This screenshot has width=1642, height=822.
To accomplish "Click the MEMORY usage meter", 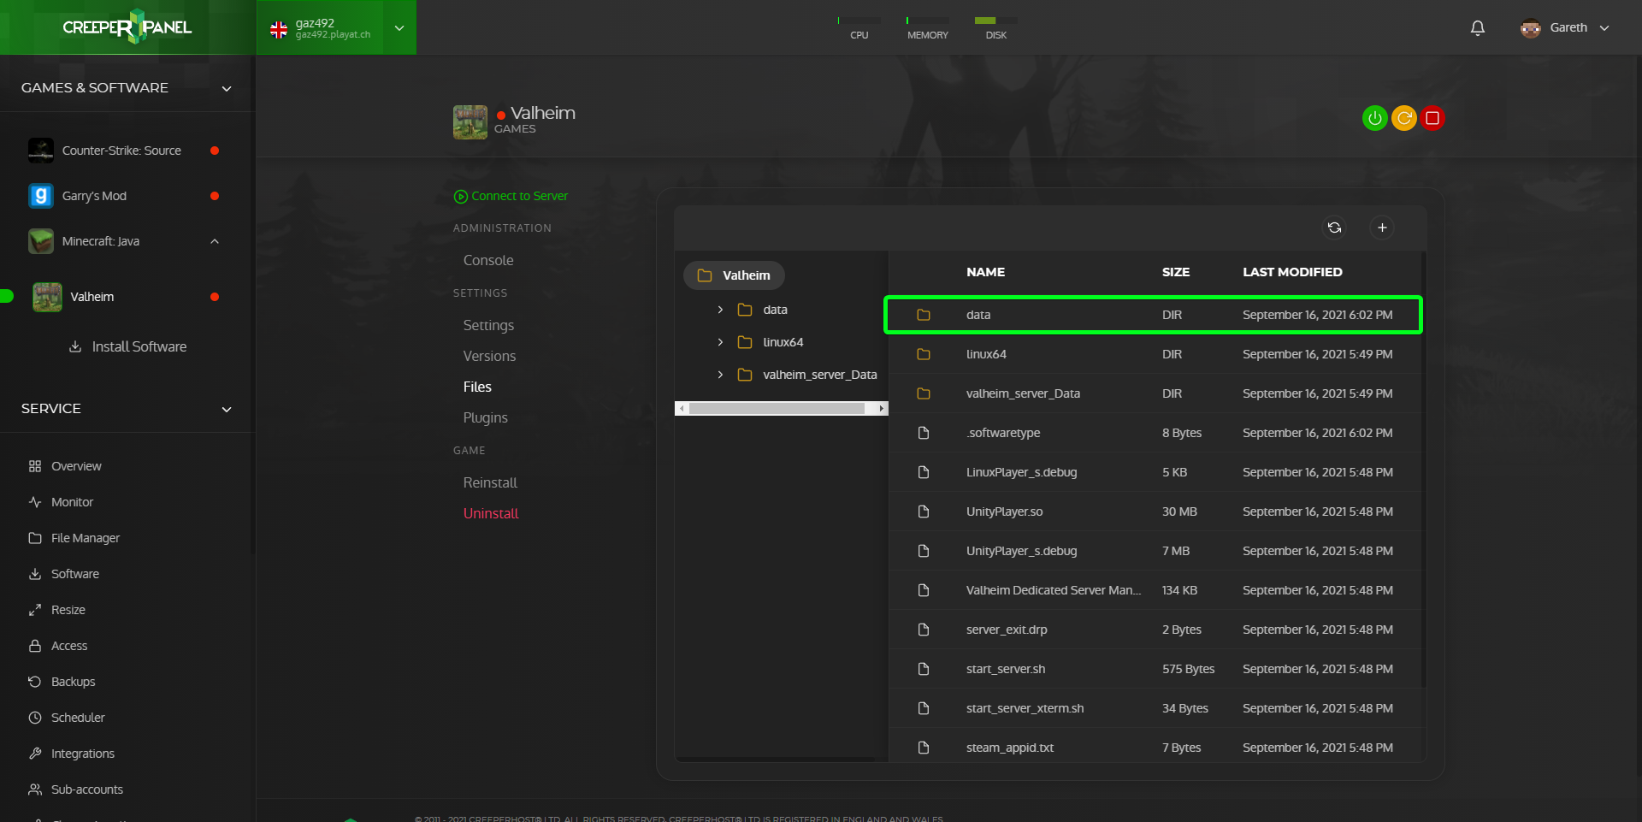I will [x=928, y=27].
